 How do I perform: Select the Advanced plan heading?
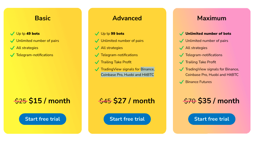point(127,18)
